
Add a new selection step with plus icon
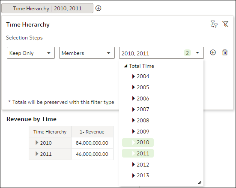213,52
